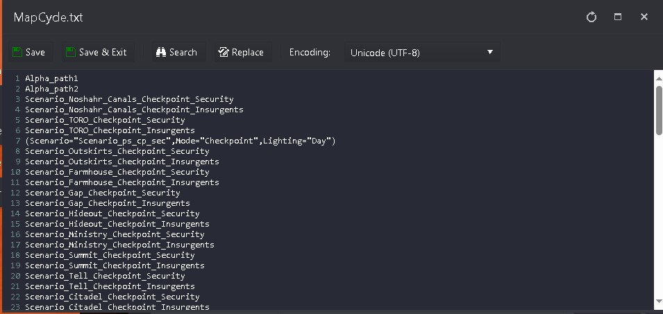The height and width of the screenshot is (314, 663).
Task: Click the Save & Exit button
Action: pos(96,53)
